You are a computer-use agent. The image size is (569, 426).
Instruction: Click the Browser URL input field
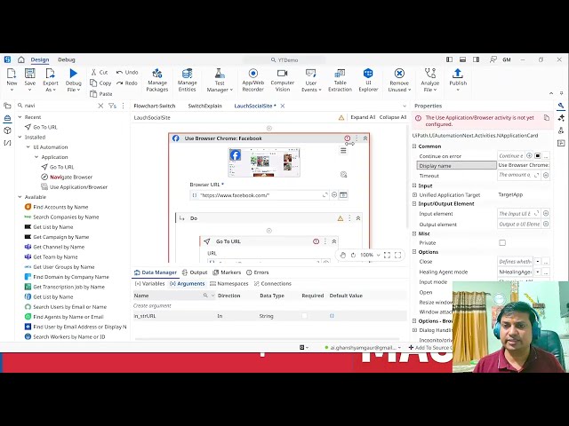coord(260,195)
